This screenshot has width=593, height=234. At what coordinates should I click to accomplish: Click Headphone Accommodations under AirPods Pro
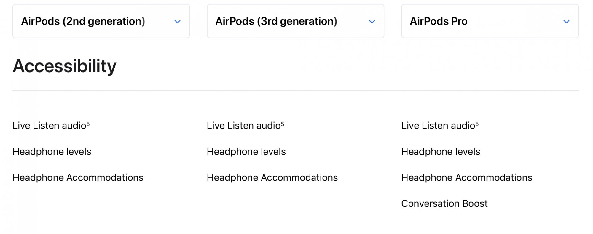tap(467, 178)
